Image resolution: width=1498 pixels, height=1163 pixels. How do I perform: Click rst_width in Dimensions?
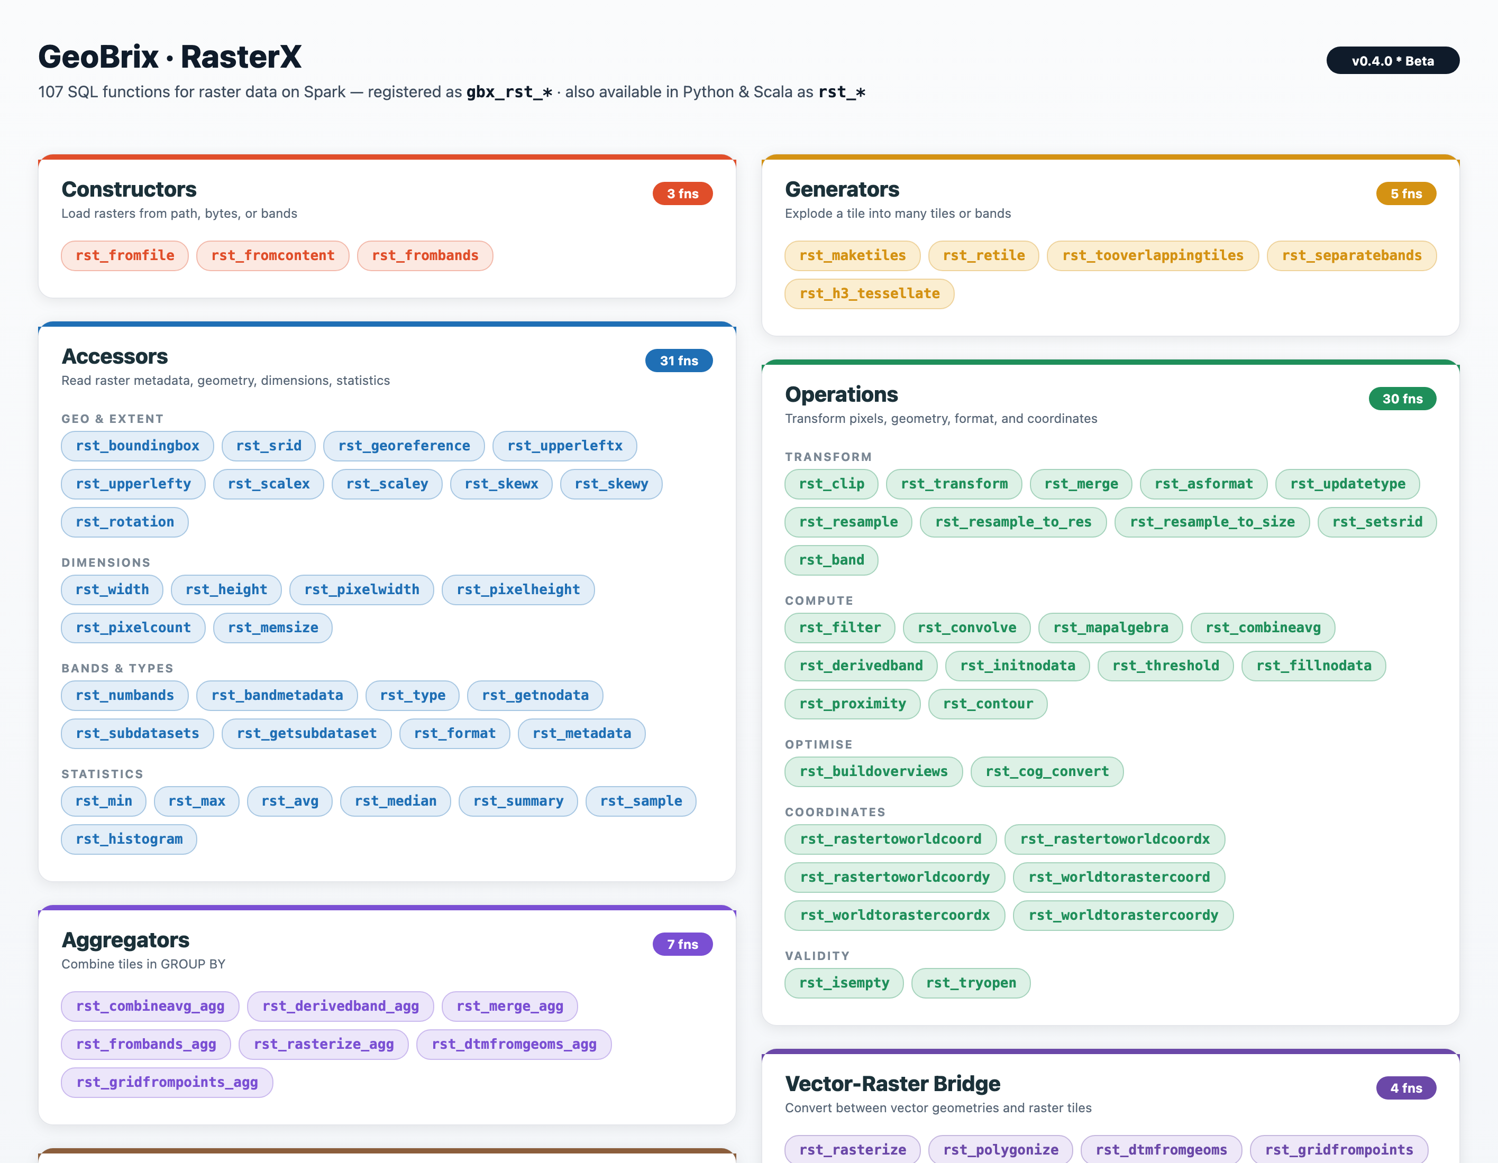[x=112, y=590]
